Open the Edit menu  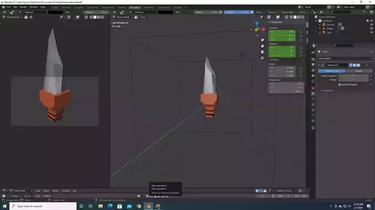point(15,7)
